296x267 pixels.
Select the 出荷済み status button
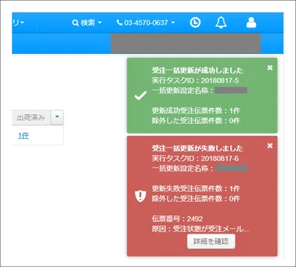(x=31, y=117)
